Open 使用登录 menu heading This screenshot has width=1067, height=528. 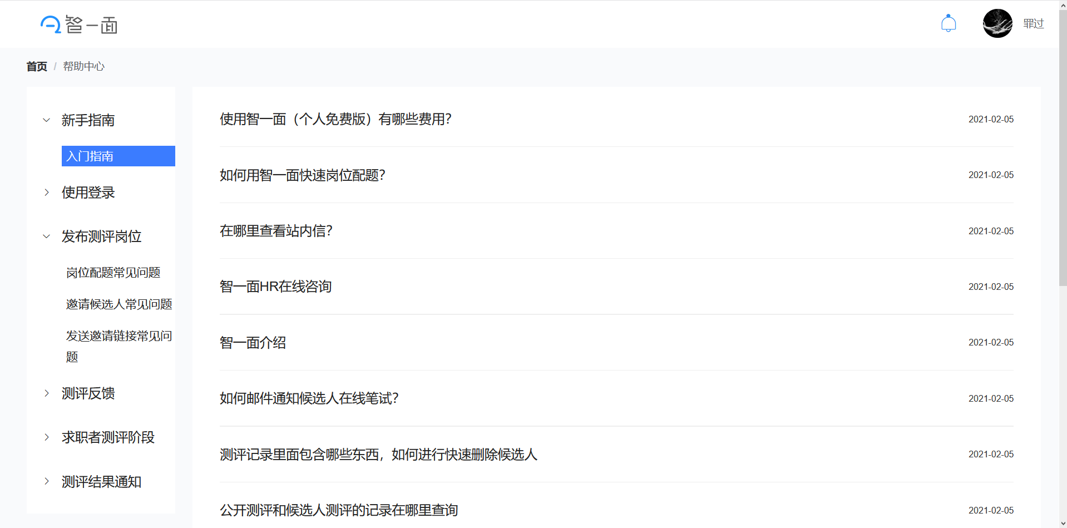88,193
